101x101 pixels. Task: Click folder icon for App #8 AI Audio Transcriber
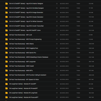(x=7, y=26)
